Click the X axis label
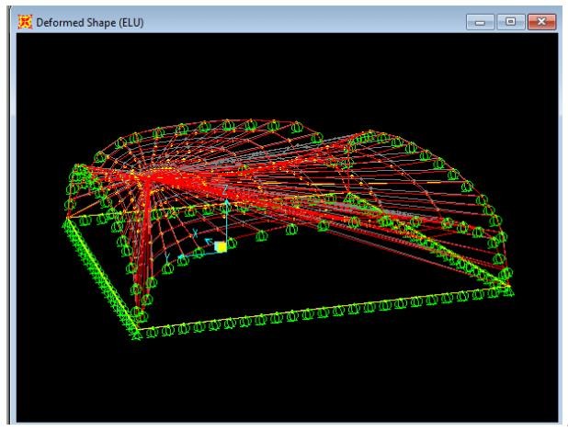568x431 pixels. point(195,233)
